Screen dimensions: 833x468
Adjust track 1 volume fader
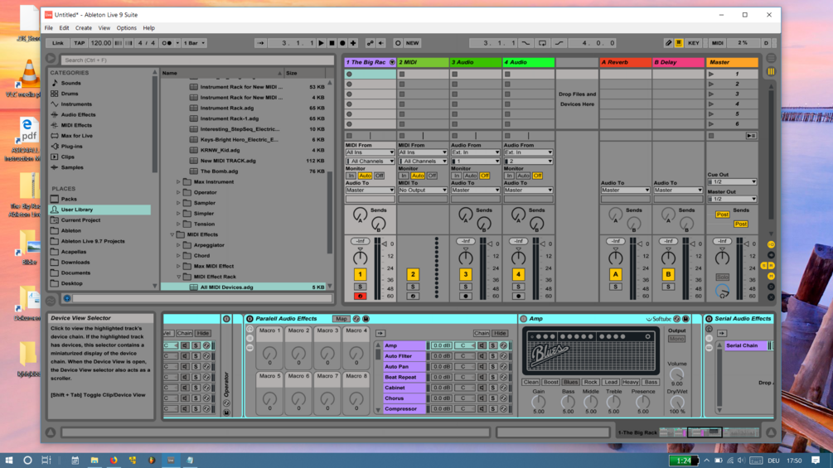coord(385,244)
